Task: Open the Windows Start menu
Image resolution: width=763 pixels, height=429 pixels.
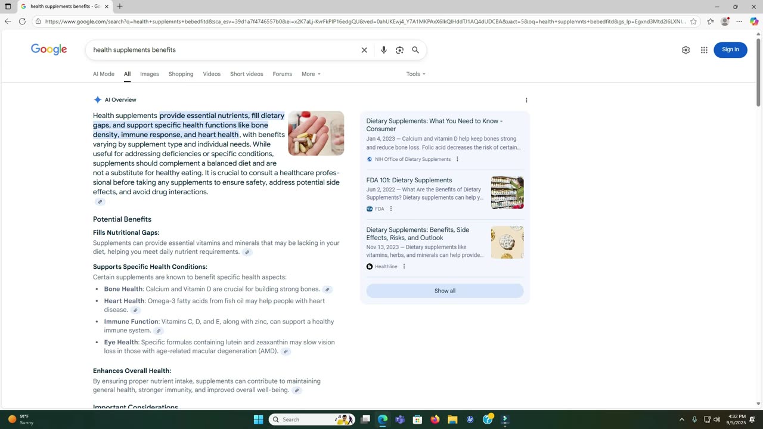Action: (x=258, y=419)
